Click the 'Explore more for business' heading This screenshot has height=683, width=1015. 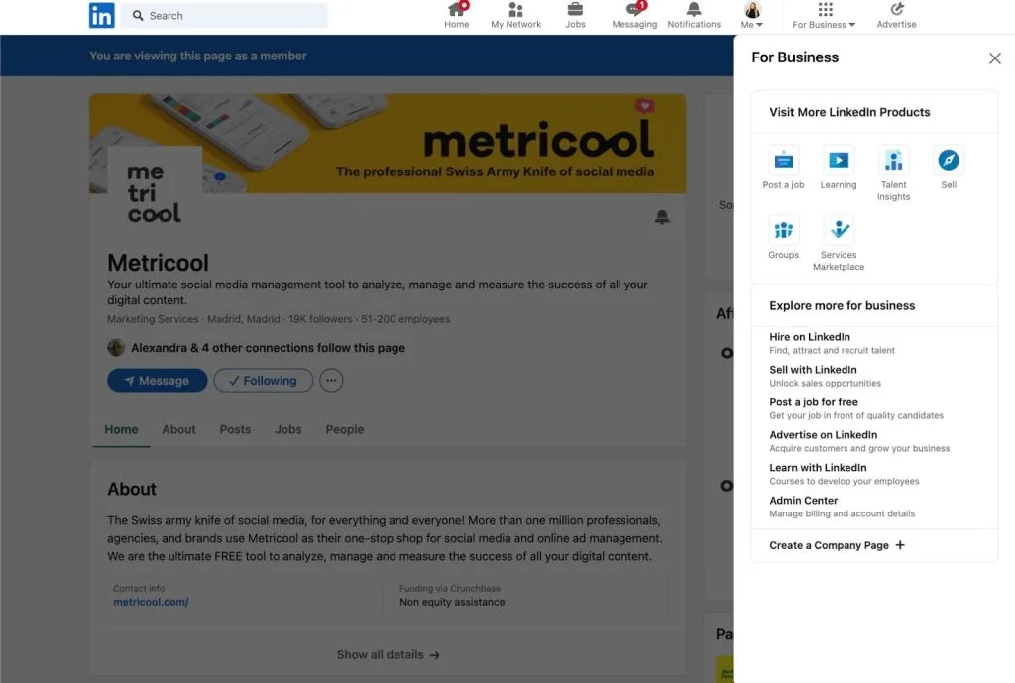[x=842, y=305]
